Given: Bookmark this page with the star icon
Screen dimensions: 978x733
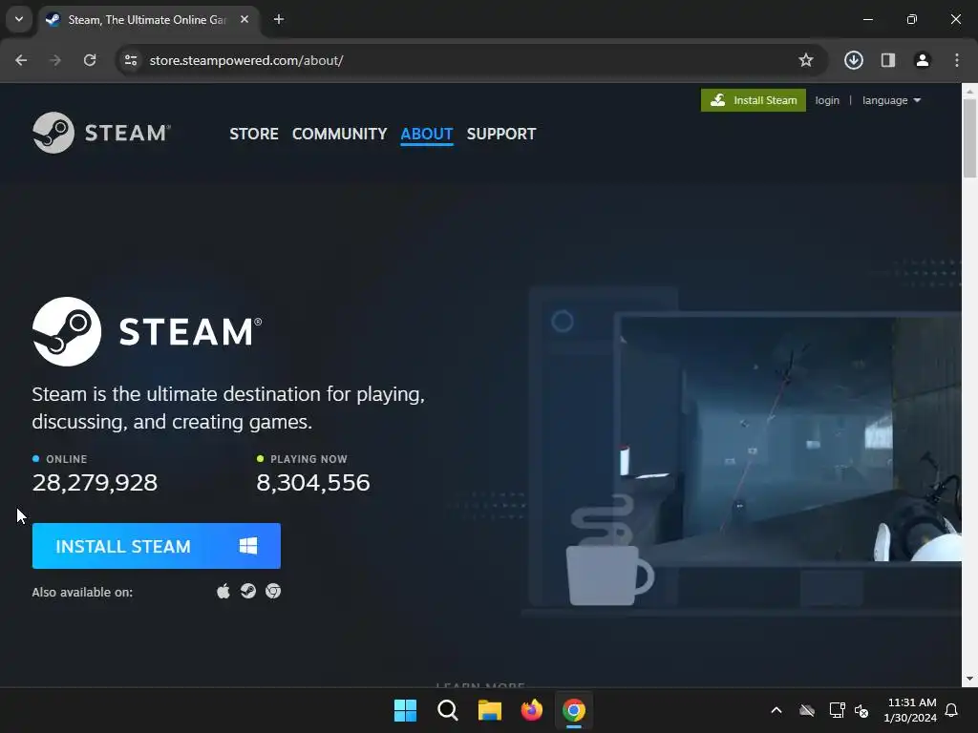Looking at the screenshot, I should pyautogui.click(x=806, y=60).
